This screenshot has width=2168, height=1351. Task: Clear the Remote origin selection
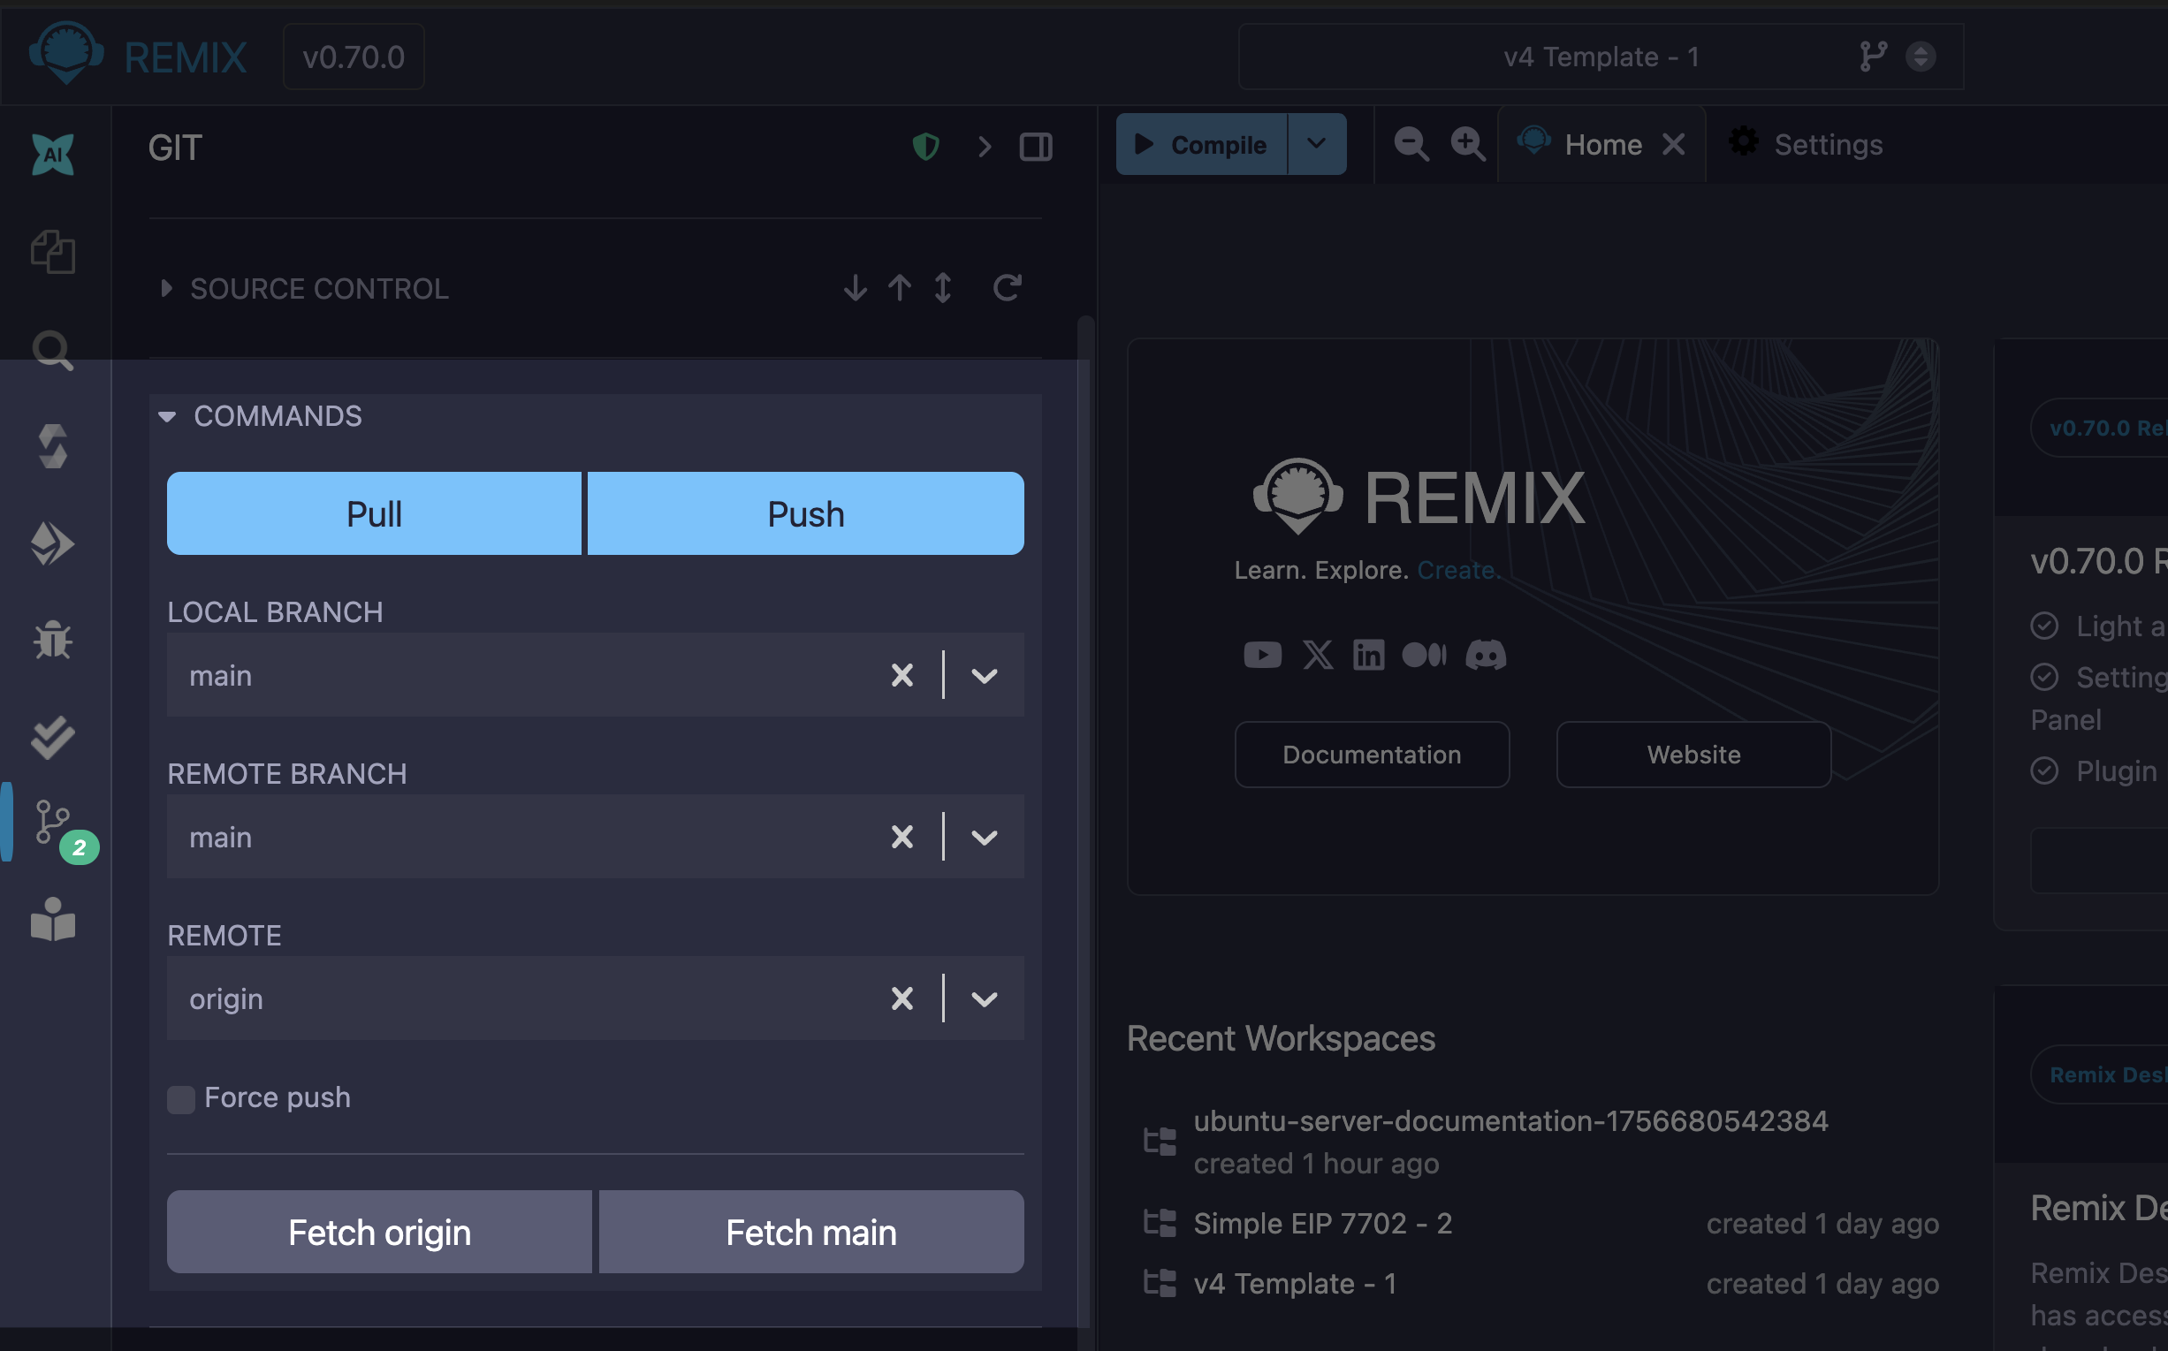tap(901, 999)
